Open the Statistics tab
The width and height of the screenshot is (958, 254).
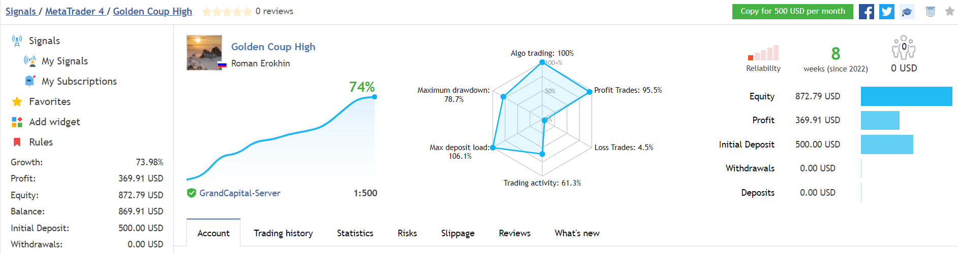[355, 233]
